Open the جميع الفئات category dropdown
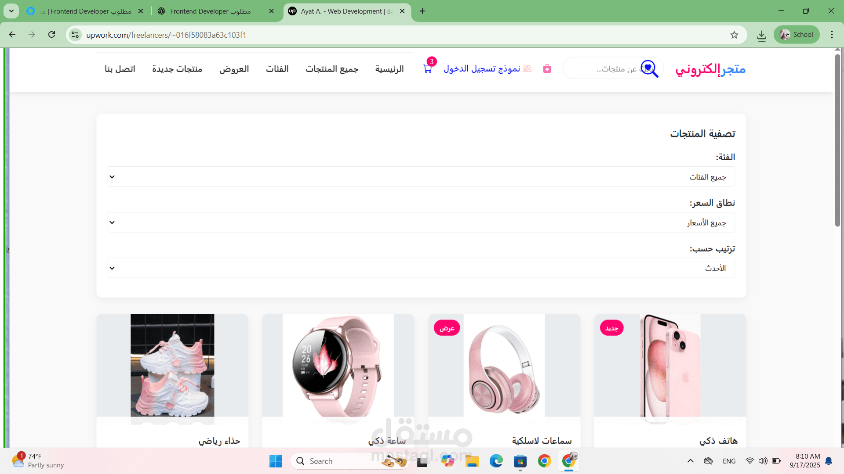 pos(421,176)
